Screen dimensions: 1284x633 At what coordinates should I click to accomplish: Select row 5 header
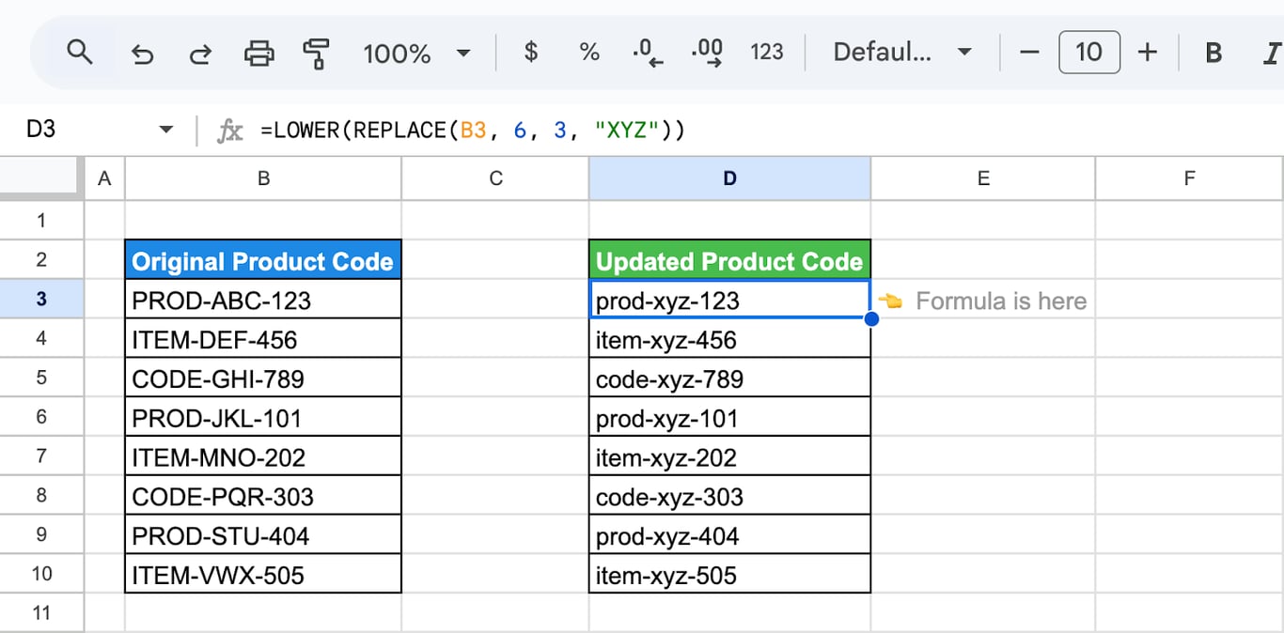pyautogui.click(x=40, y=378)
